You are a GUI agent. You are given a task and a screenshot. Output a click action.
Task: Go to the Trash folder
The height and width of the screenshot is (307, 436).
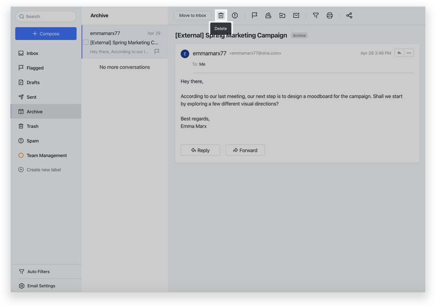tap(32, 127)
